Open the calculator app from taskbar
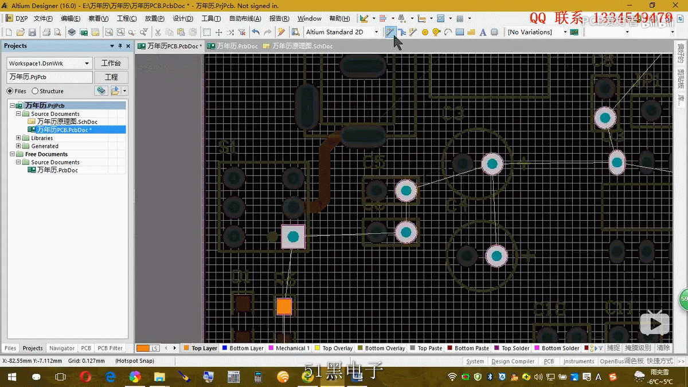688x387 pixels. (x=258, y=377)
